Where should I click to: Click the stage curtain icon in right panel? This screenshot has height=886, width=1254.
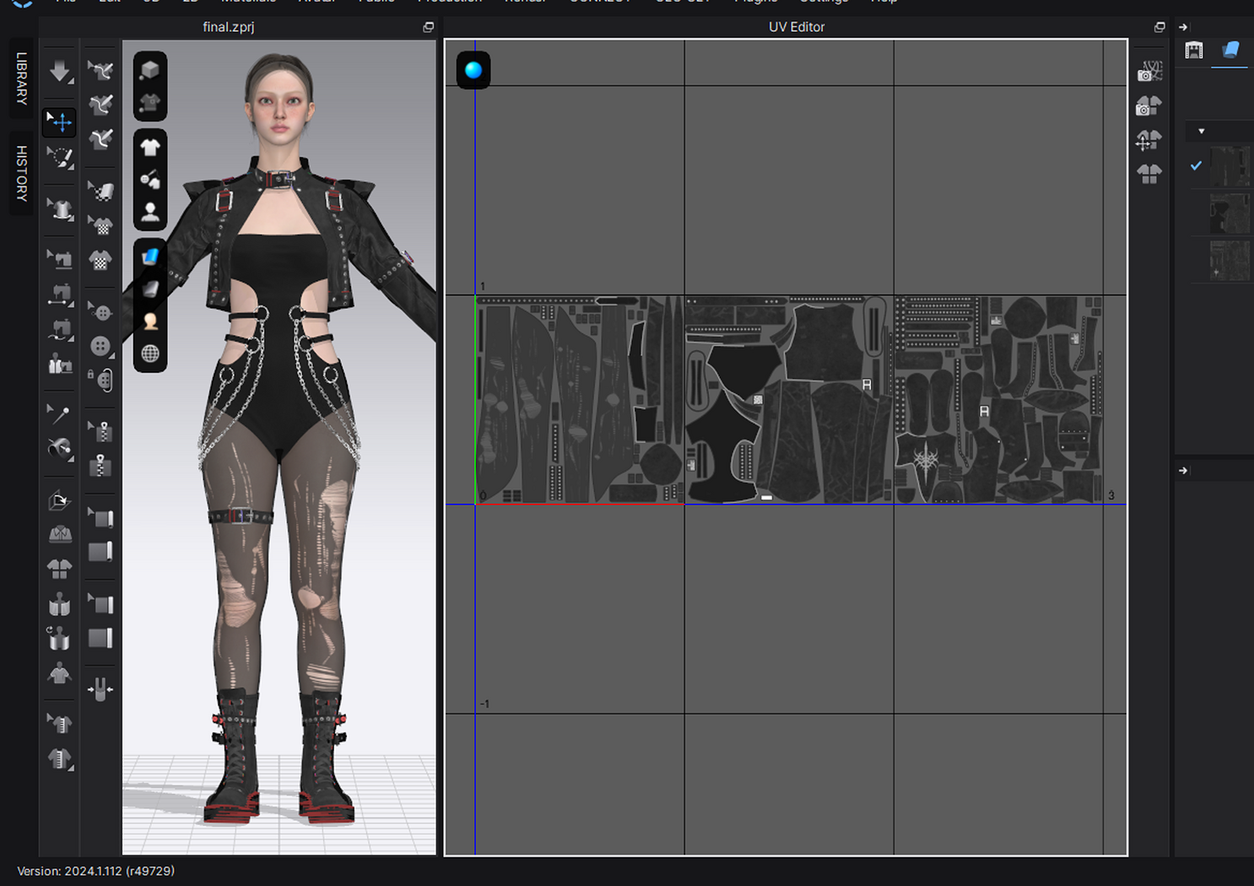click(1194, 51)
